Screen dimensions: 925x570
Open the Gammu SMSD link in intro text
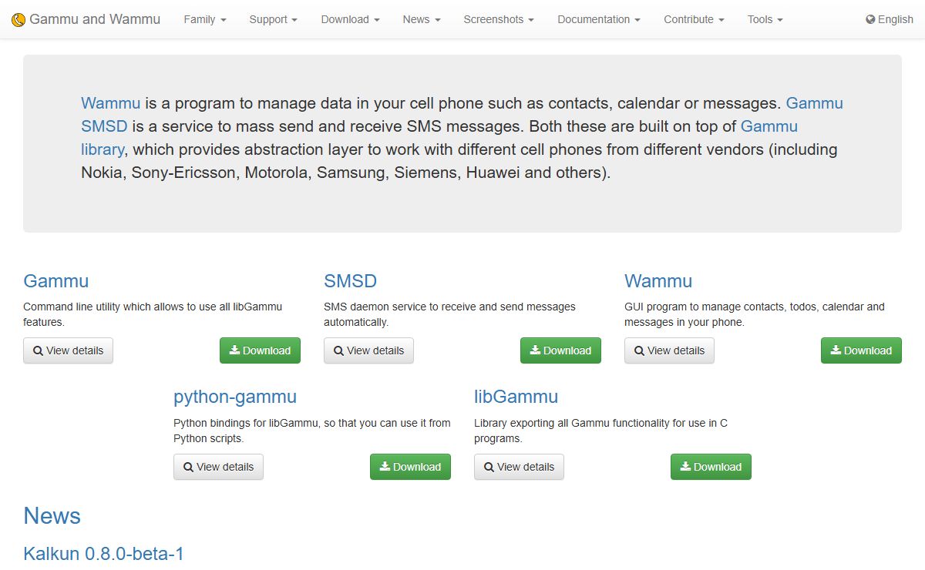coord(462,115)
